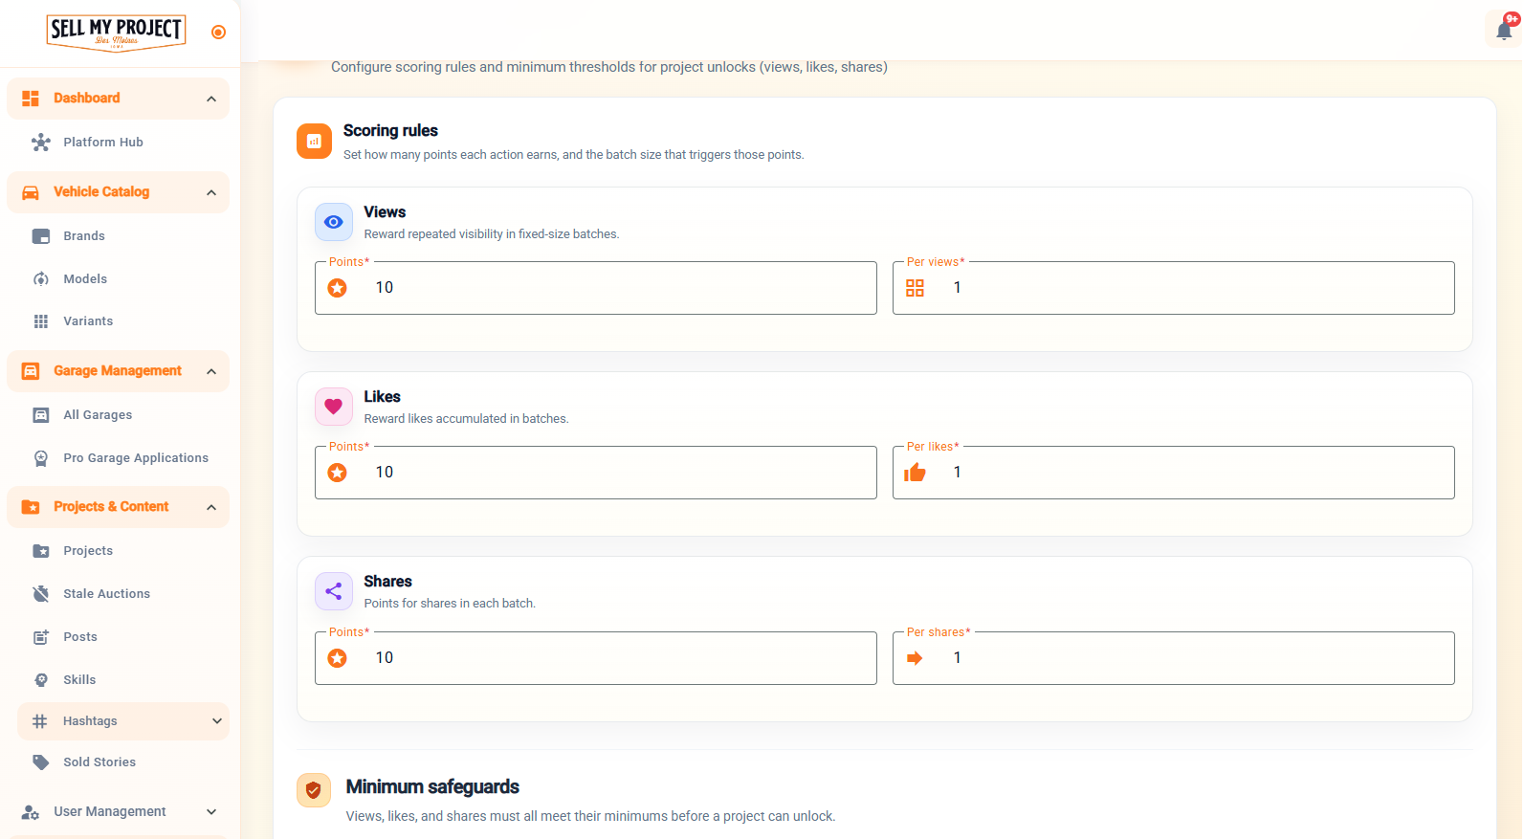Click the Scoring rules orange icon

coord(314,141)
